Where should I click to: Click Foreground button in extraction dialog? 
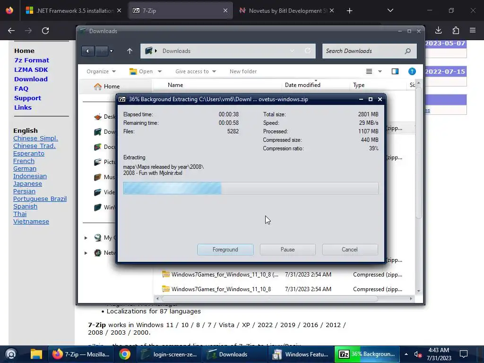coord(225,250)
